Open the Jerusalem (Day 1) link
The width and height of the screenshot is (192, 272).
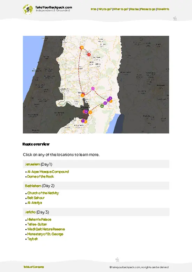click(32, 164)
